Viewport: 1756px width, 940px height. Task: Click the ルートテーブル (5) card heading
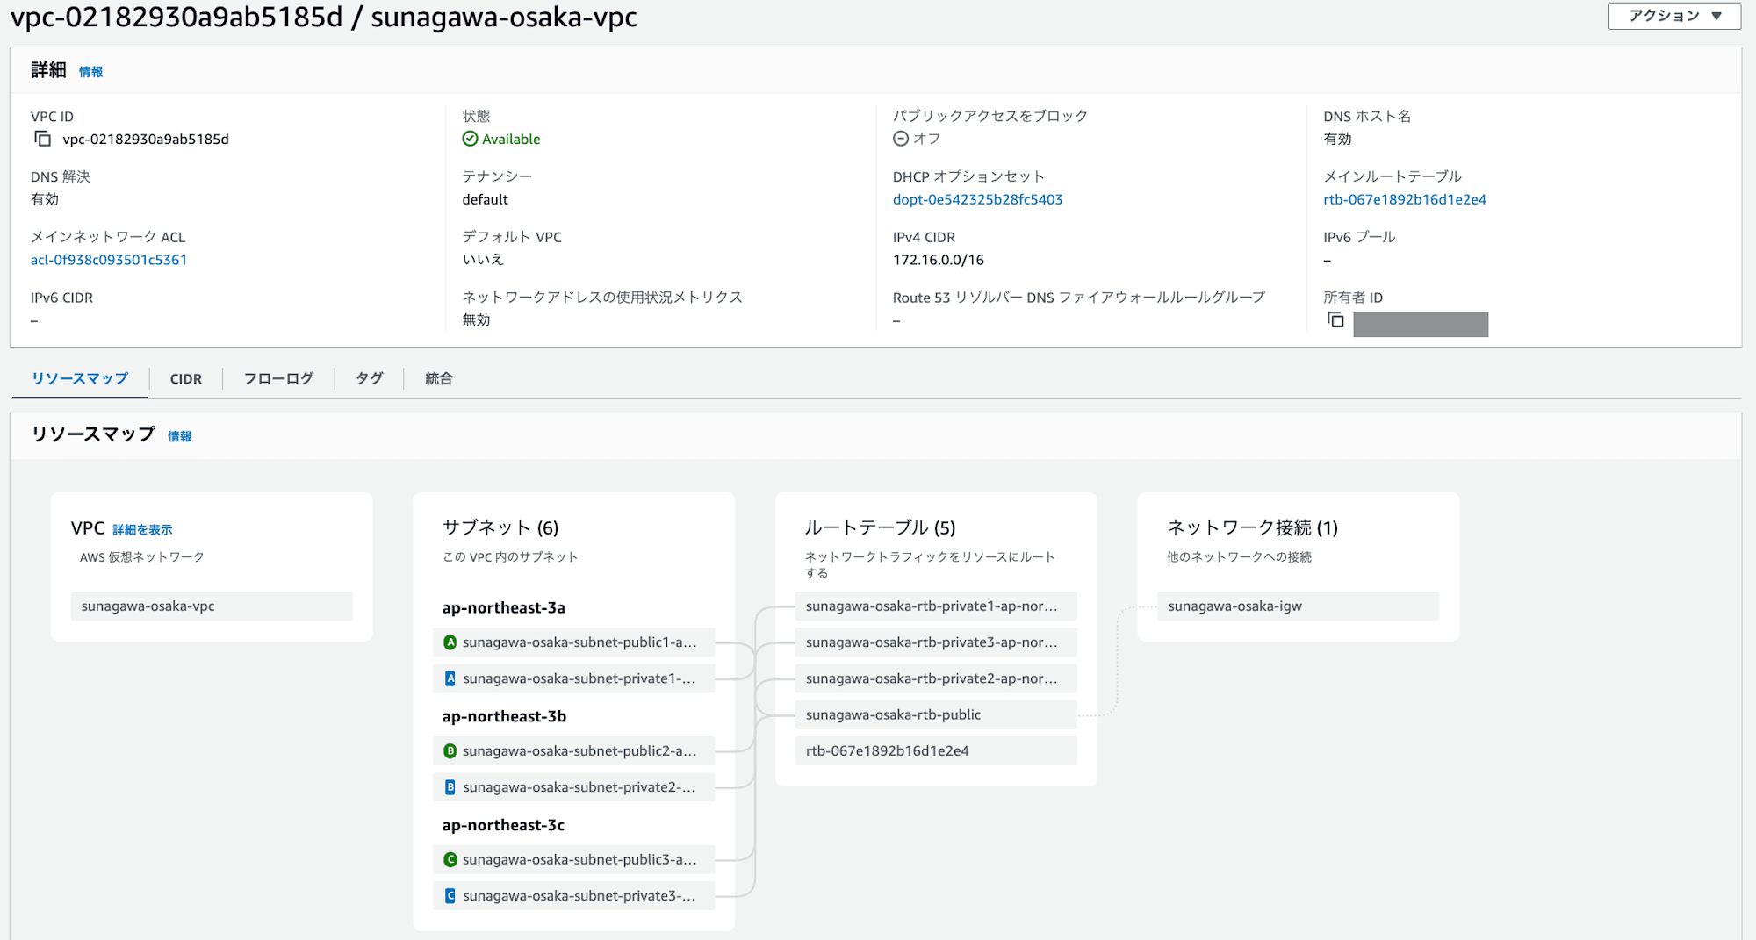[880, 527]
